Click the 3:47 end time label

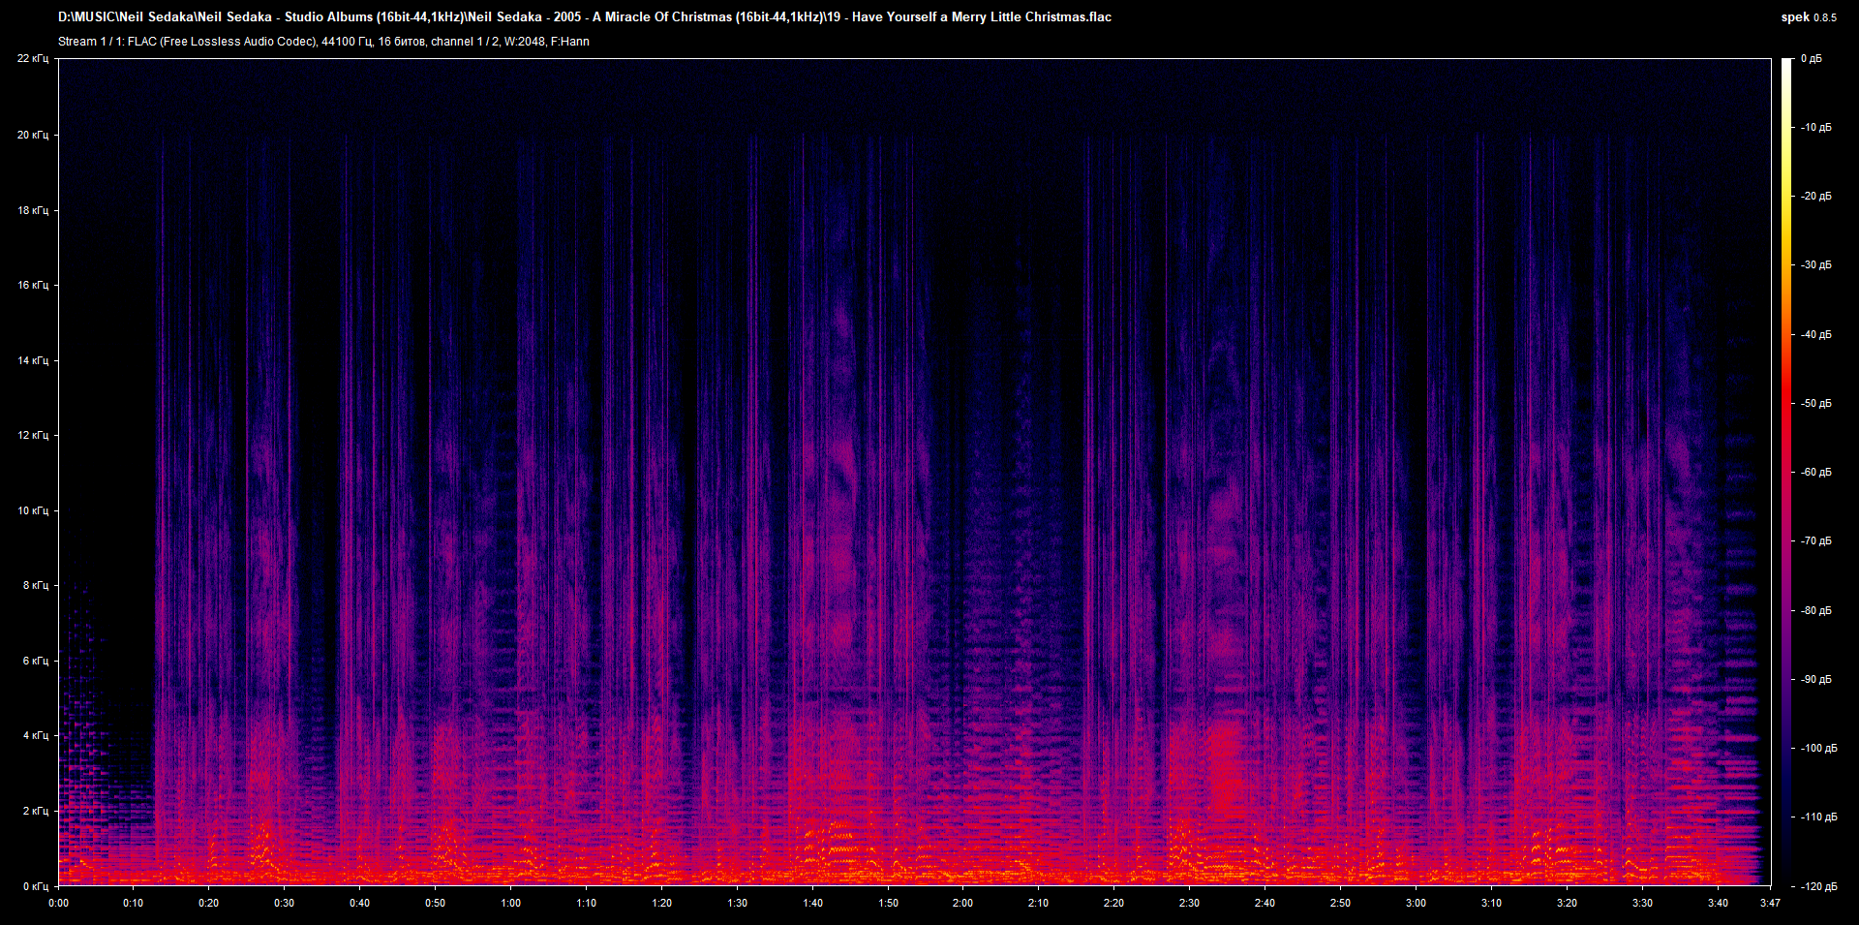(x=1770, y=903)
